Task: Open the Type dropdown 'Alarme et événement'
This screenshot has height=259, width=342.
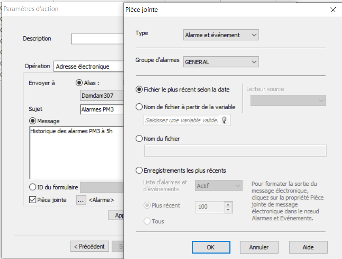Action: click(x=221, y=35)
